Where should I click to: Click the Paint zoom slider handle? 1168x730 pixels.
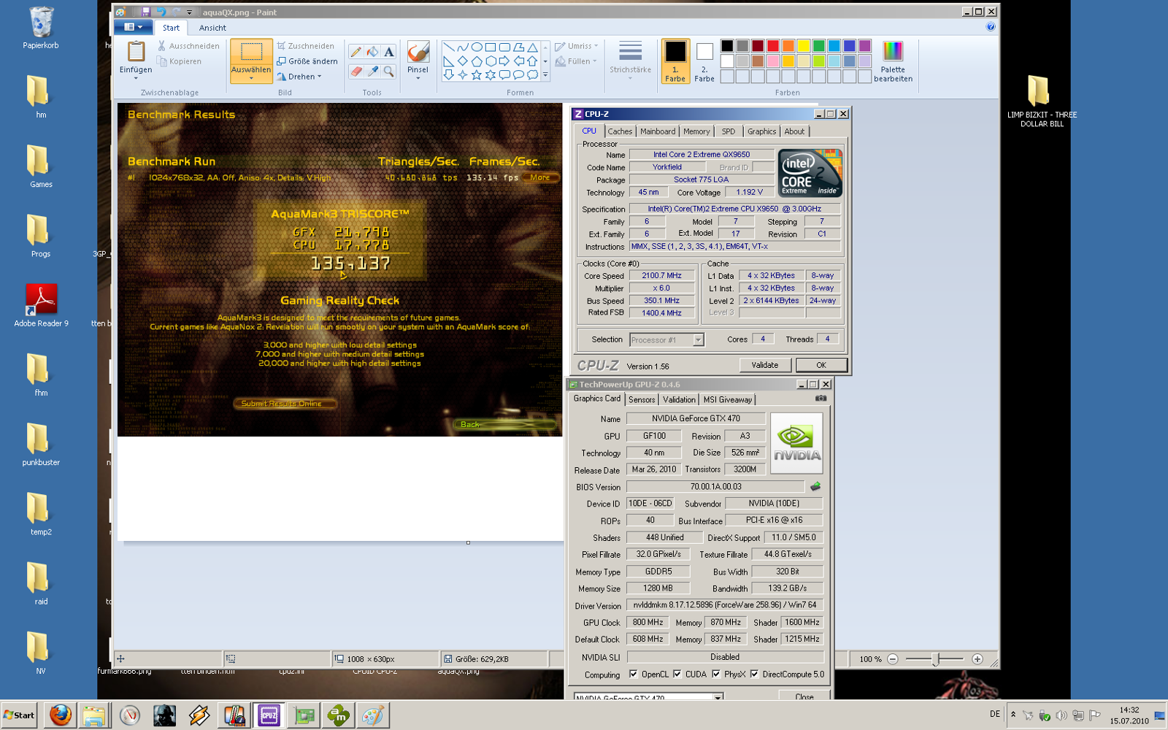click(935, 659)
